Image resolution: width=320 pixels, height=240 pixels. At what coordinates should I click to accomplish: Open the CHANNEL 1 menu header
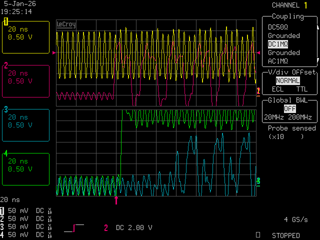[289, 5]
